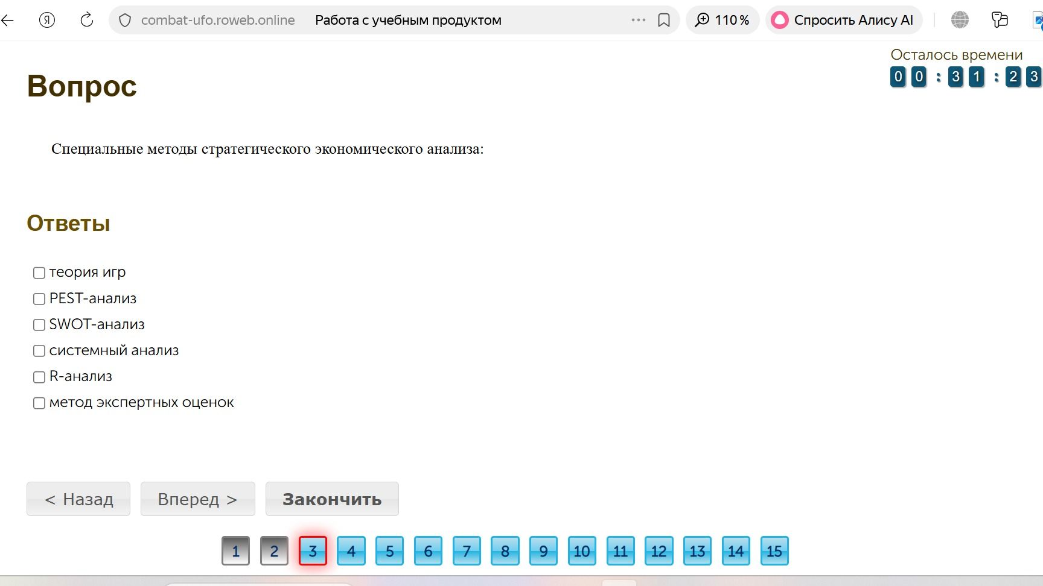Image resolution: width=1043 pixels, height=586 pixels.
Task: Go to question 4 in the navigator
Action: 351,551
